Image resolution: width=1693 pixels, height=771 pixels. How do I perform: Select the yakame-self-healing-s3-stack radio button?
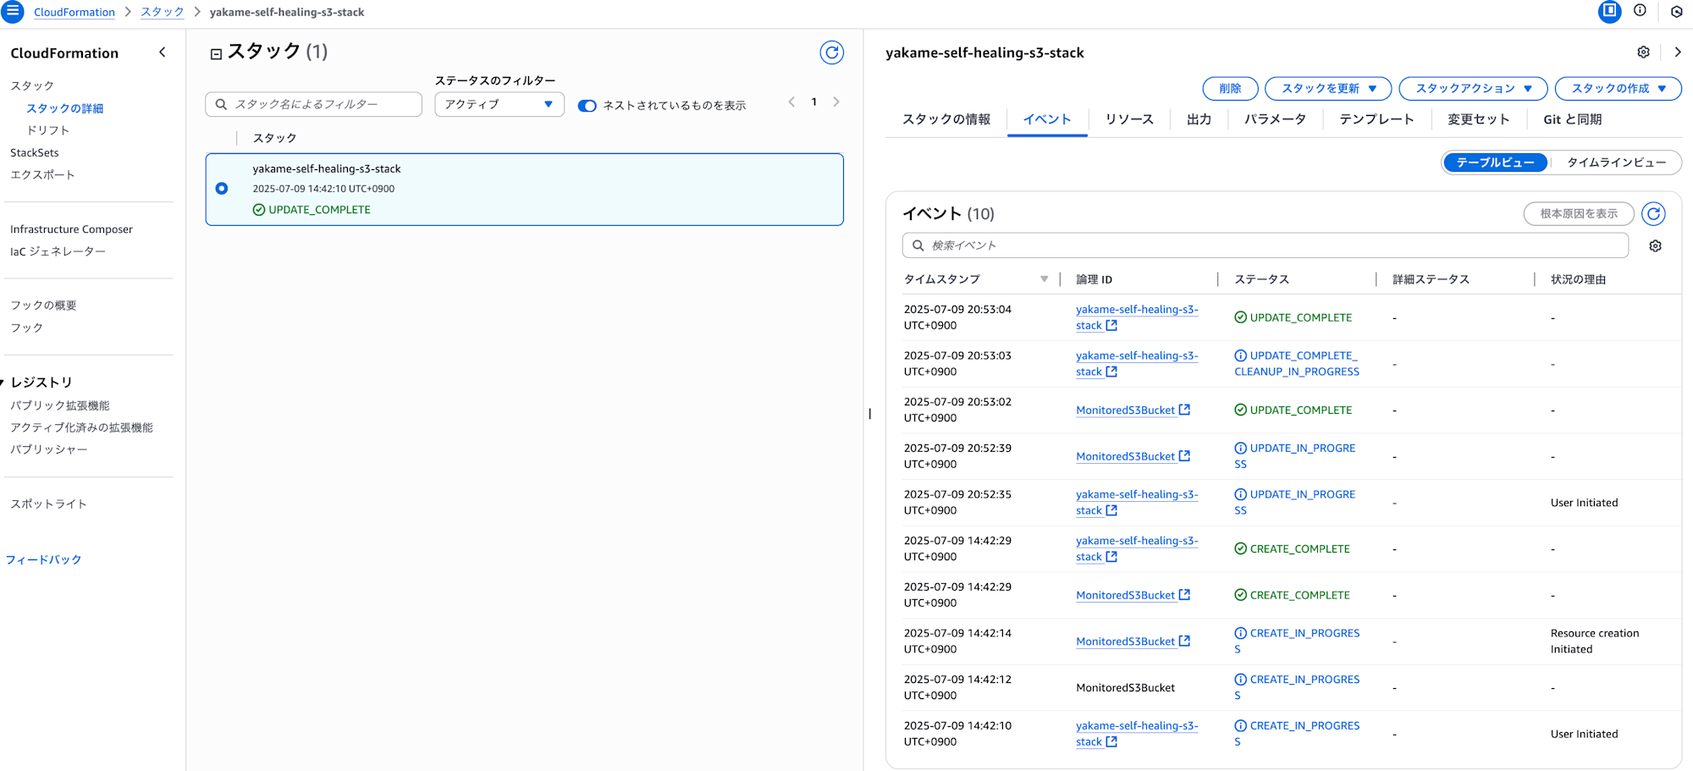[222, 189]
